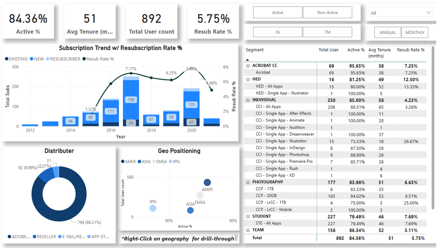Select 'CCP - 1TB' row
The image size is (442, 248).
336,189
